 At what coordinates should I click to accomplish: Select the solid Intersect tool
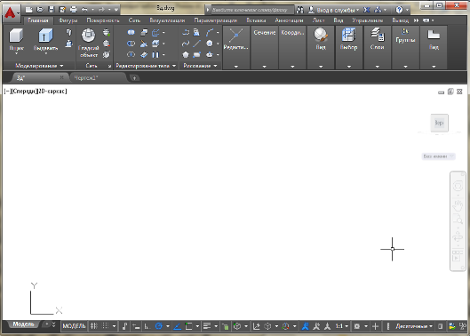point(131,54)
